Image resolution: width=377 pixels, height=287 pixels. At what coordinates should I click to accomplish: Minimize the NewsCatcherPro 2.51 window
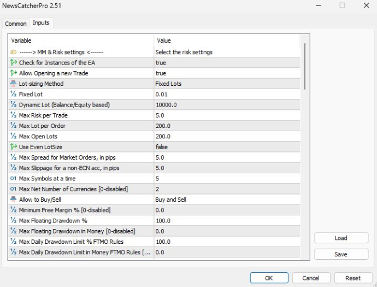[319, 5]
